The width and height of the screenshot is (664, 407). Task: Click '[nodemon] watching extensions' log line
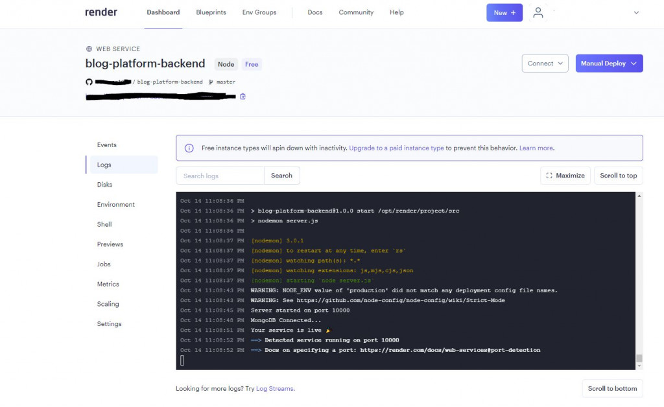coord(332,270)
